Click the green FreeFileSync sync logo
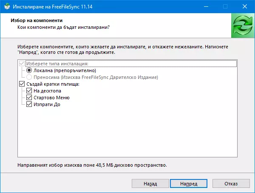 [x=243, y=25]
